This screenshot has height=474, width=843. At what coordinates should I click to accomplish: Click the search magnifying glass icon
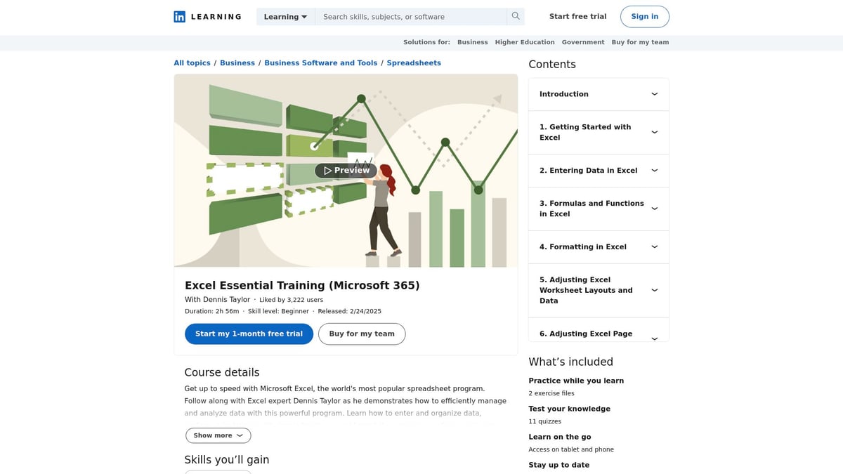pyautogui.click(x=516, y=15)
